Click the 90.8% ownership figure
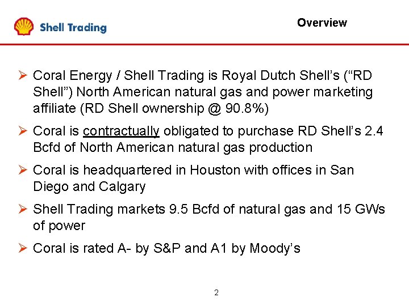The image size is (409, 306). 245,108
